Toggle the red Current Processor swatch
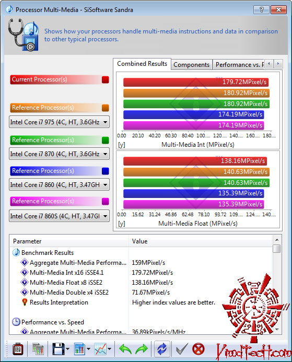This screenshot has height=362, width=292. 106,79
